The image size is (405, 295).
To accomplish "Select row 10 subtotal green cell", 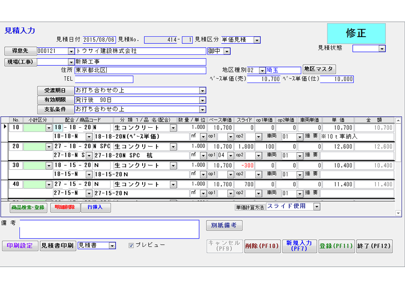I will click(x=34, y=128).
